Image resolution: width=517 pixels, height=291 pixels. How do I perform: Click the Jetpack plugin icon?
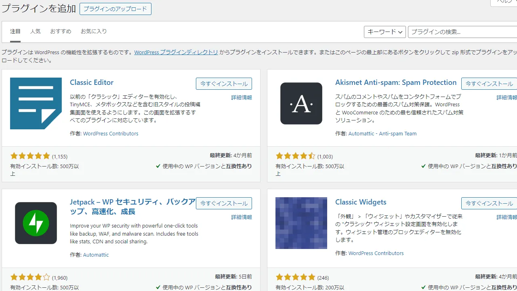click(36, 223)
